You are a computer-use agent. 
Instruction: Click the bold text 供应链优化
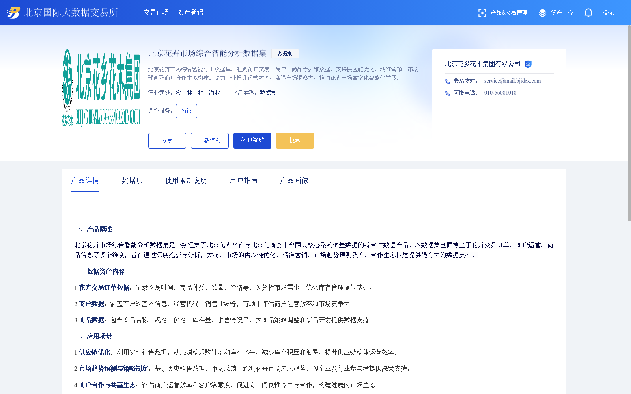(95, 352)
